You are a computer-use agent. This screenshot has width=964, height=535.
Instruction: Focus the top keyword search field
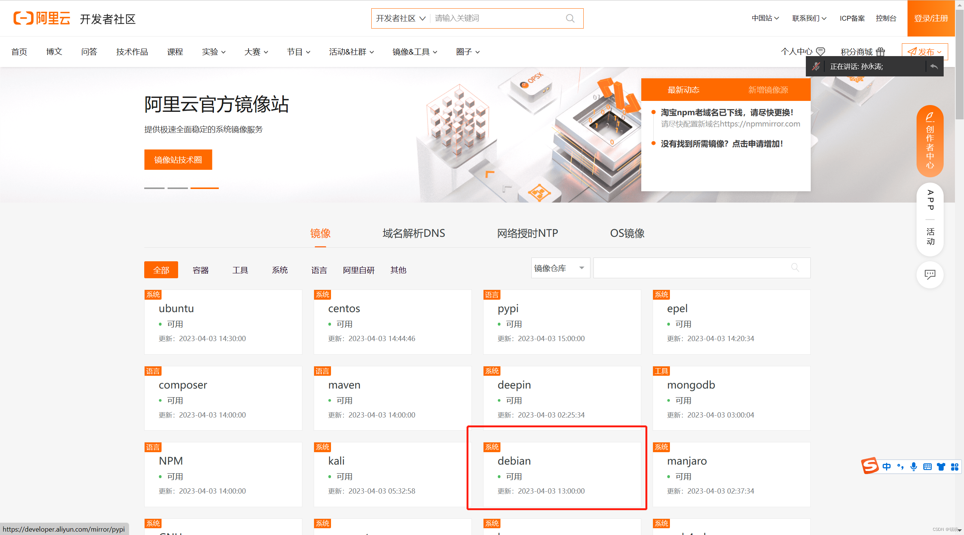[497, 18]
